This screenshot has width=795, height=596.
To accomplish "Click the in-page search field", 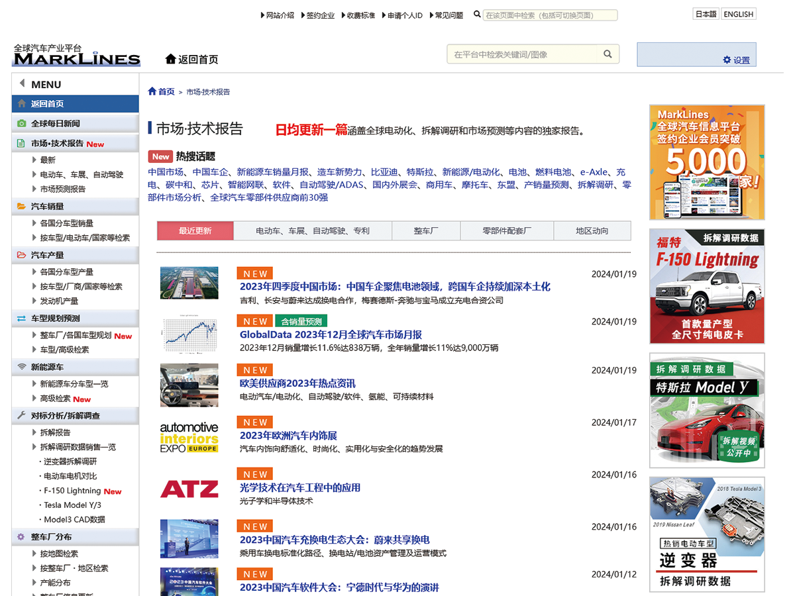I will pyautogui.click(x=550, y=15).
